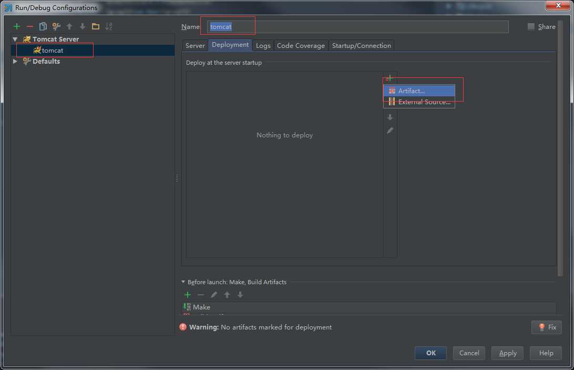
Task: Copy the selected configuration
Action: pyautogui.click(x=43, y=26)
